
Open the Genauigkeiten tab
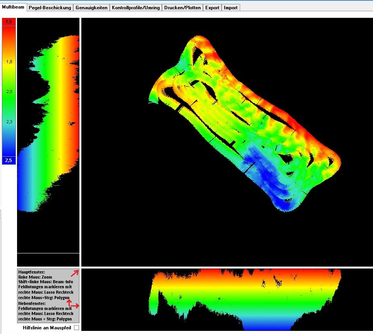click(x=91, y=8)
